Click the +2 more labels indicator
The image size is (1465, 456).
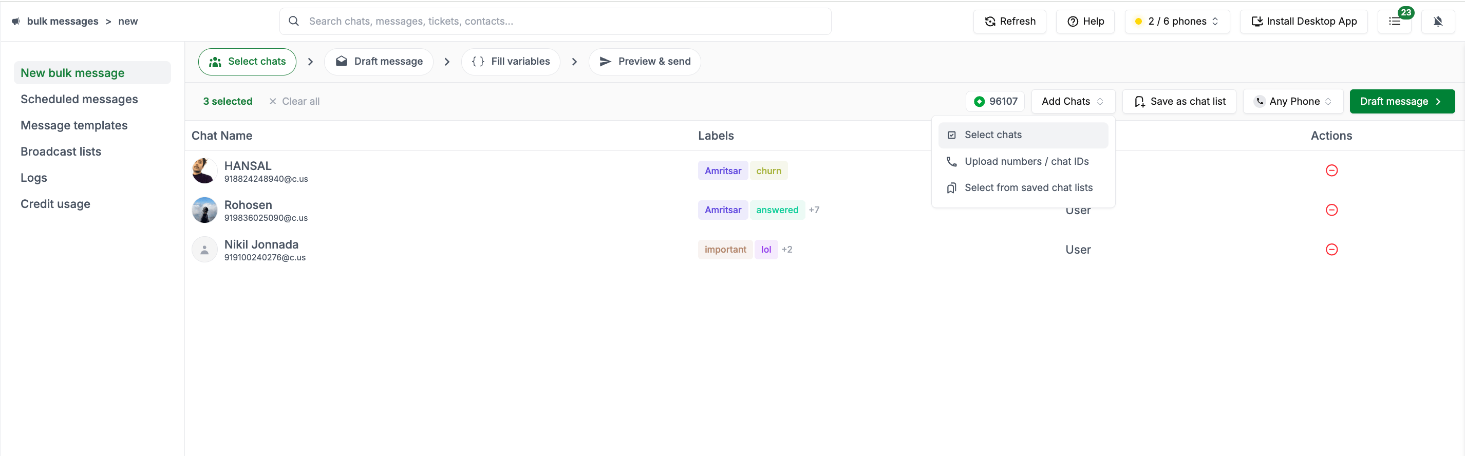pos(786,250)
